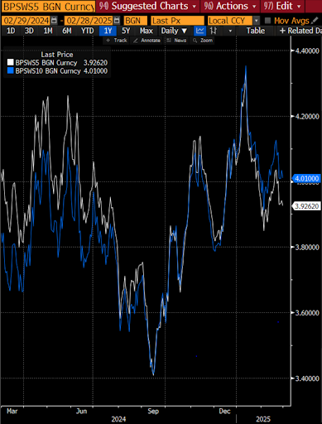The width and height of the screenshot is (322, 424).
Task: Click the 2024 year axis label
Action: (x=118, y=419)
